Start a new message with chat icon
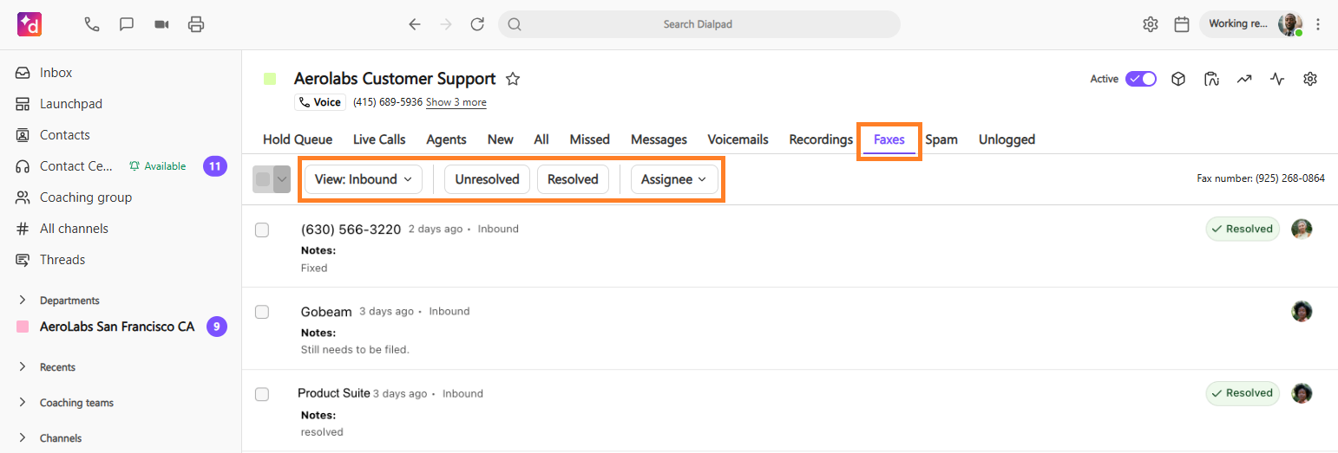1338x453 pixels. pyautogui.click(x=127, y=24)
